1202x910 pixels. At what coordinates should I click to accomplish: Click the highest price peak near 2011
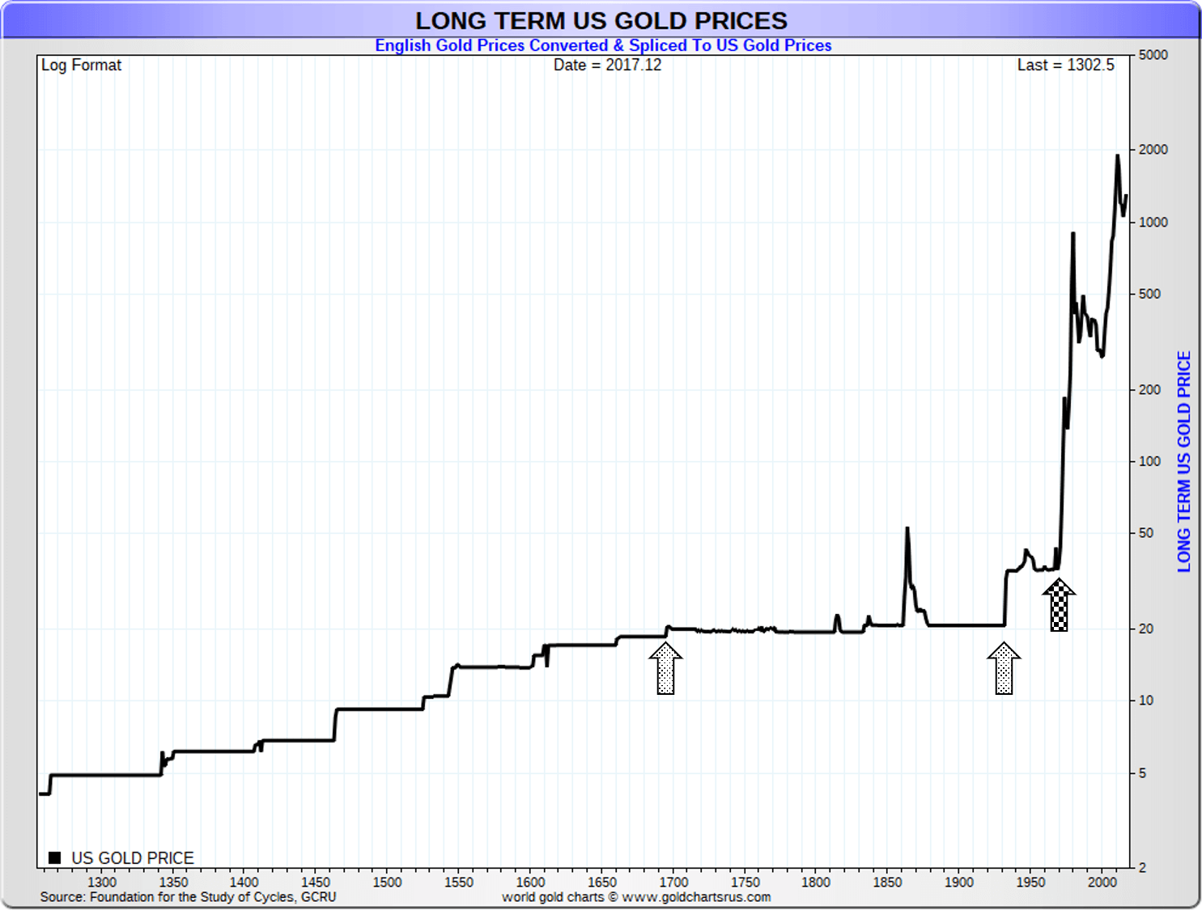pyautogui.click(x=1118, y=156)
